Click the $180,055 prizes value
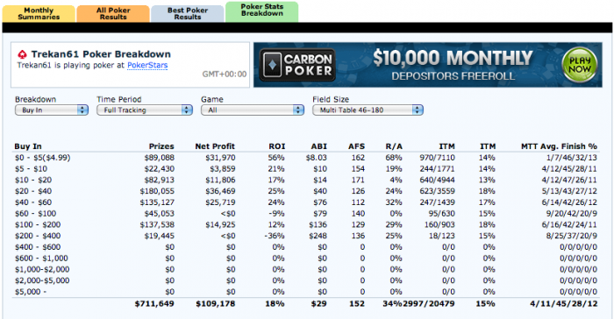Image resolution: width=614 pixels, height=319 pixels. click(157, 191)
